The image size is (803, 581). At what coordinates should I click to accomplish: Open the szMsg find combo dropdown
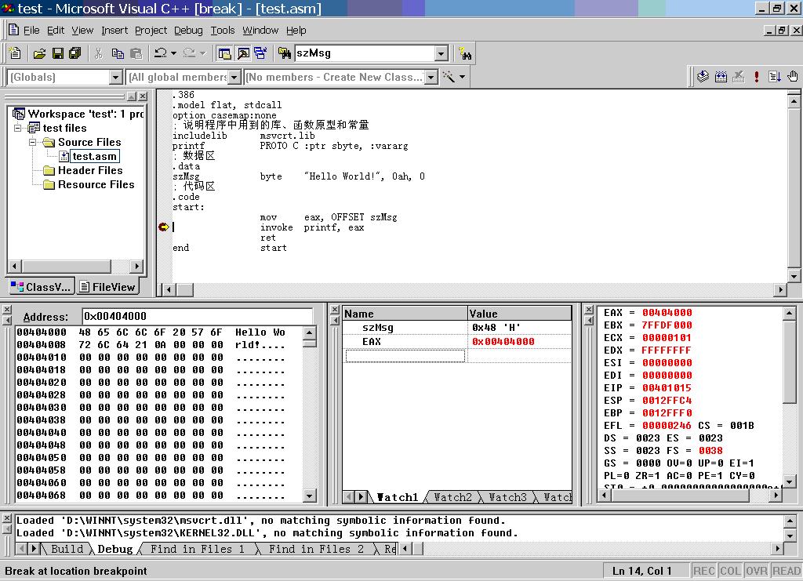click(x=441, y=53)
